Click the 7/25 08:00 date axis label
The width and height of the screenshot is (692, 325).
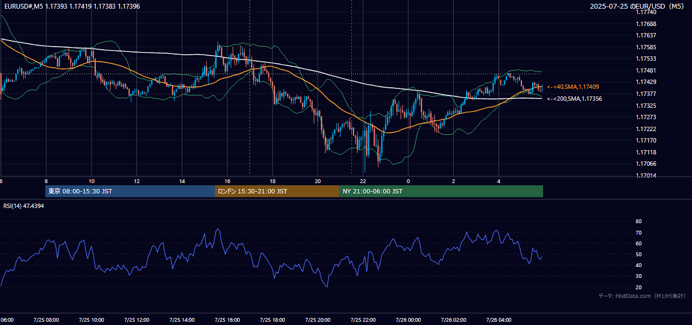[x=45, y=320]
